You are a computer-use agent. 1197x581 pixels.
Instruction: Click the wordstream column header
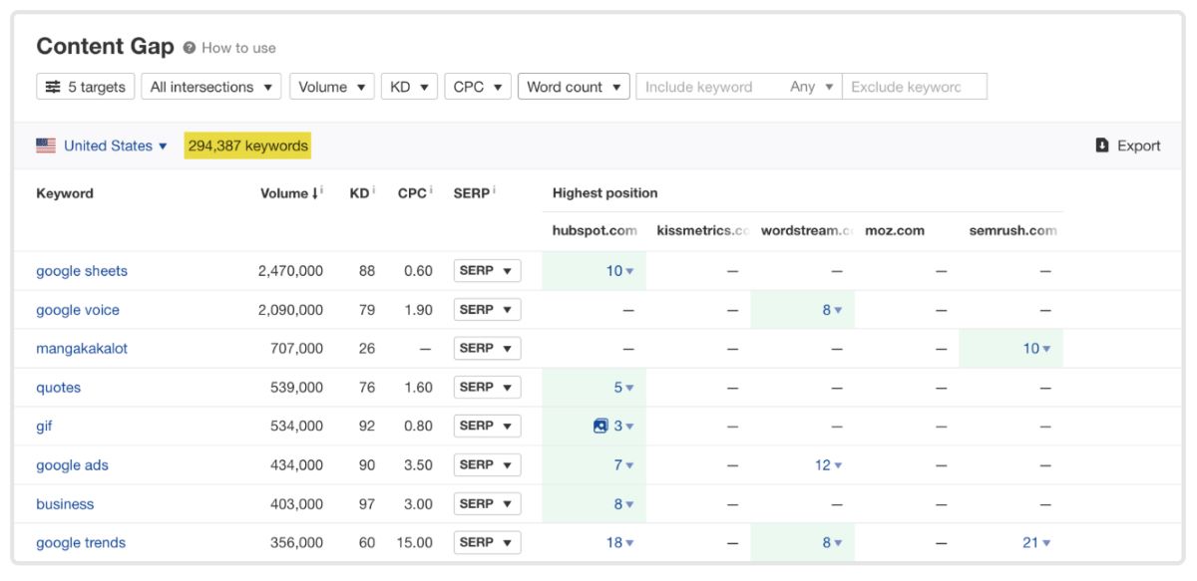pyautogui.click(x=807, y=231)
